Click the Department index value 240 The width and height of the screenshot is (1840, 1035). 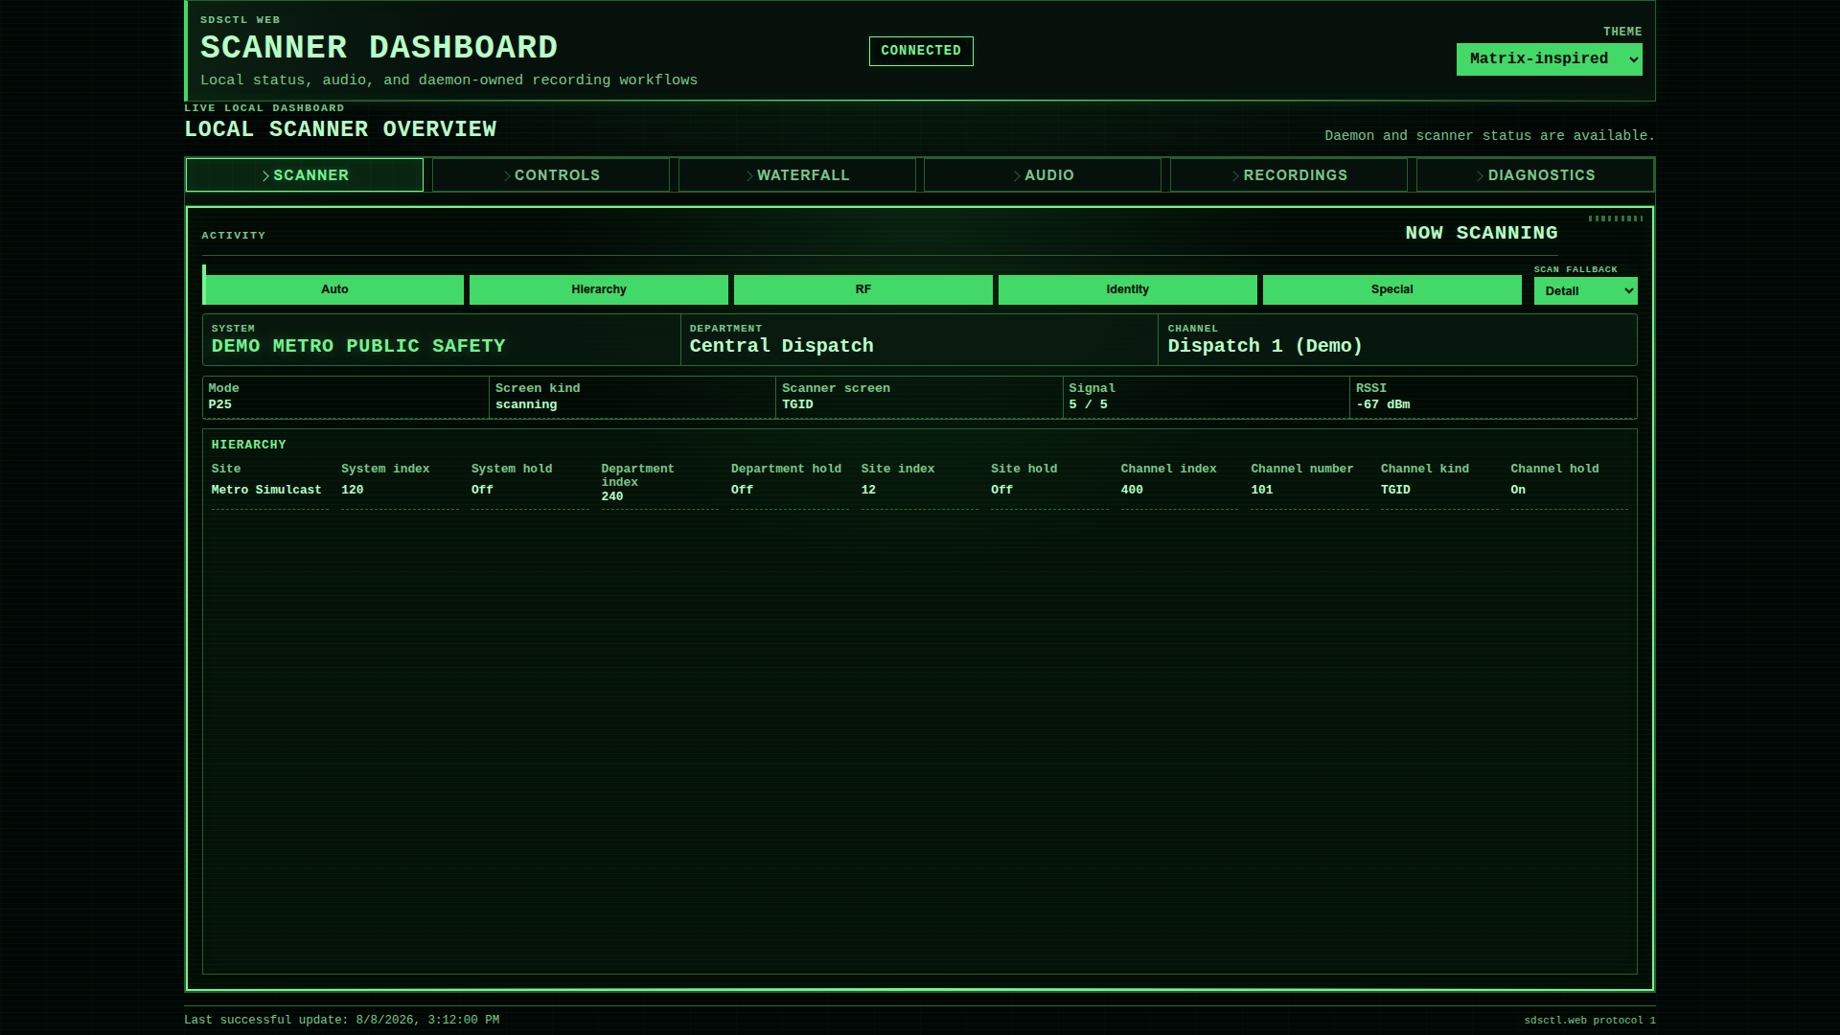pos(612,496)
